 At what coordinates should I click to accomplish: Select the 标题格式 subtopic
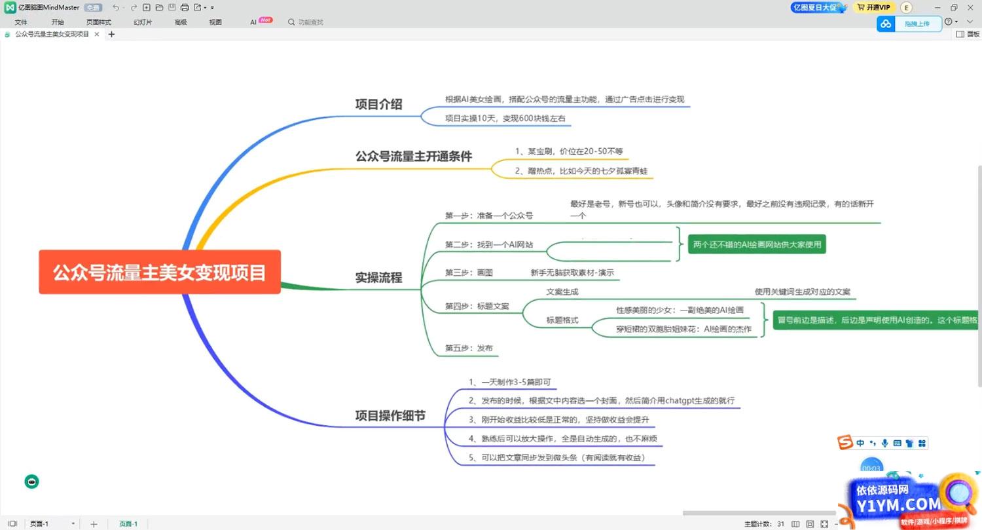click(562, 320)
